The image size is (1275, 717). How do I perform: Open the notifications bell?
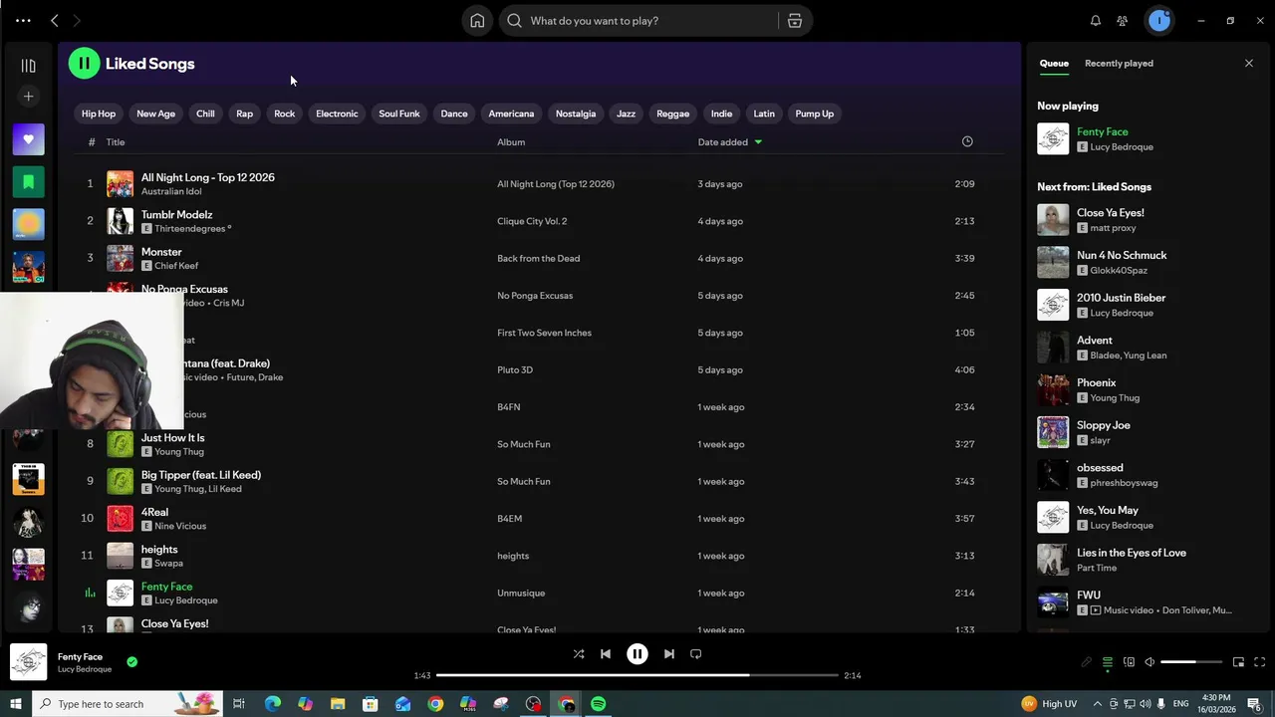[x=1096, y=21]
